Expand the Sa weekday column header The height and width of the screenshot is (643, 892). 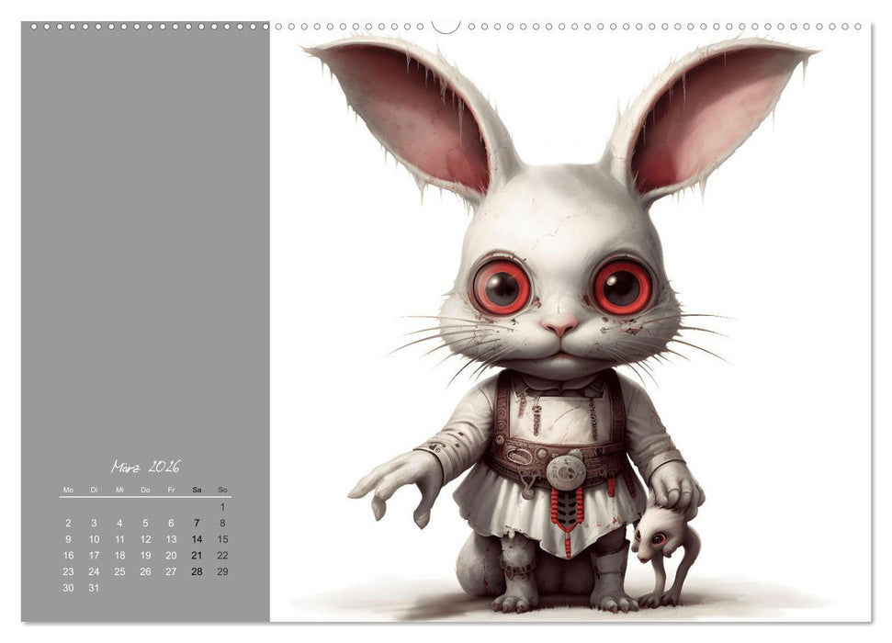point(196,491)
